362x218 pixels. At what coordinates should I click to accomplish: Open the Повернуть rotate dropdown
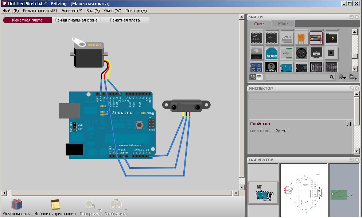click(95, 210)
